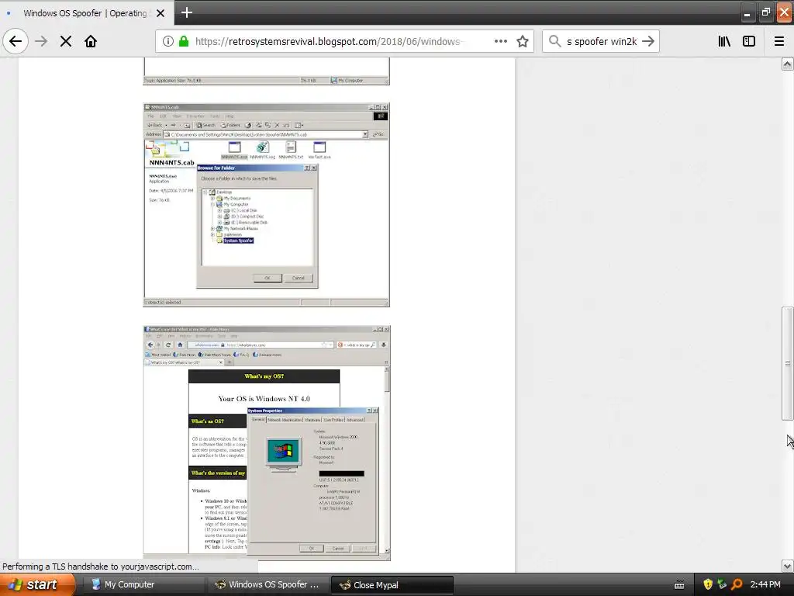Open the What's my OS screenshot image
This screenshot has width=794, height=596.
point(267,442)
